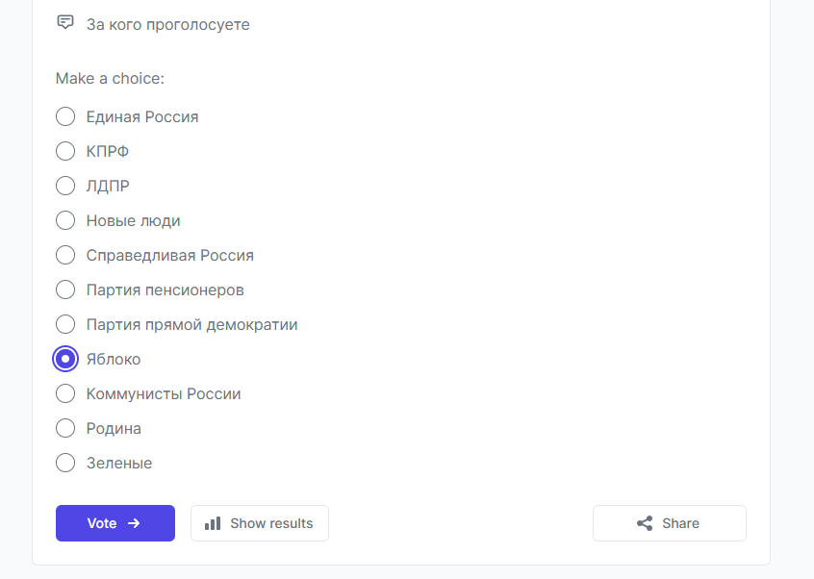Select the ЛДПР option
The width and height of the screenshot is (814, 579).
point(65,186)
